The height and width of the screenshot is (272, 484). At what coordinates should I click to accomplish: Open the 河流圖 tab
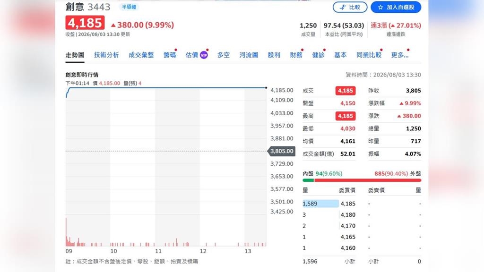tap(249, 55)
